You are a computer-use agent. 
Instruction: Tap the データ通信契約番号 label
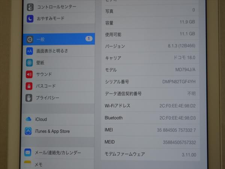point(123,94)
